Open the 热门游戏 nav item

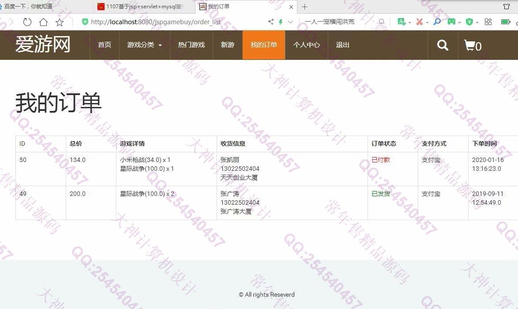coord(191,45)
